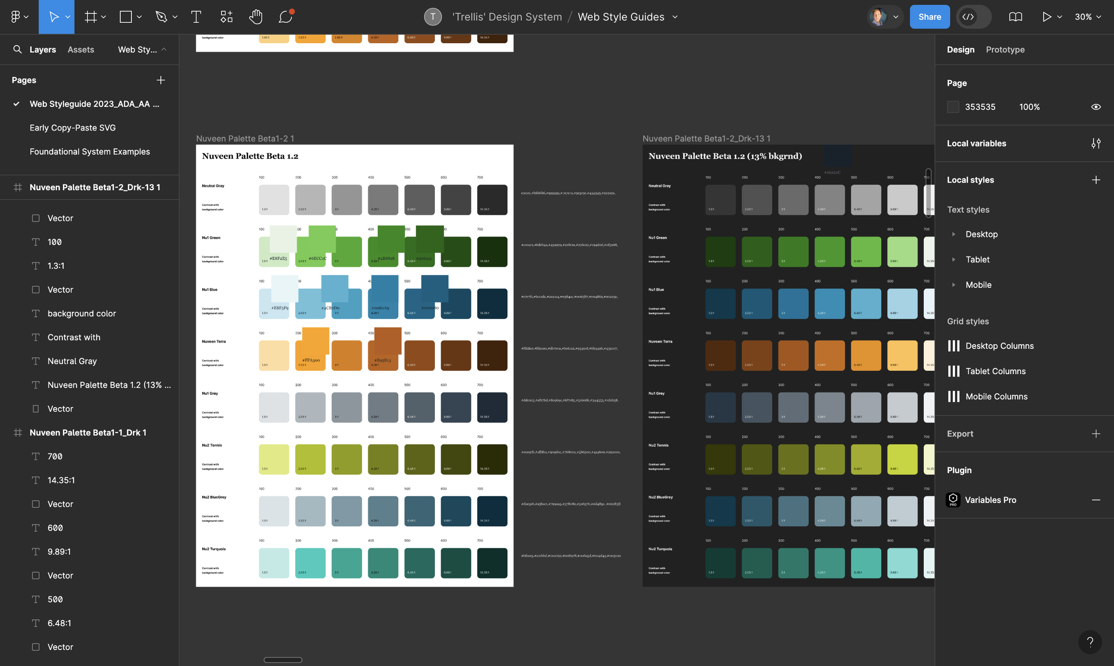Add an export setting
This screenshot has height=666, width=1114.
click(x=1096, y=433)
